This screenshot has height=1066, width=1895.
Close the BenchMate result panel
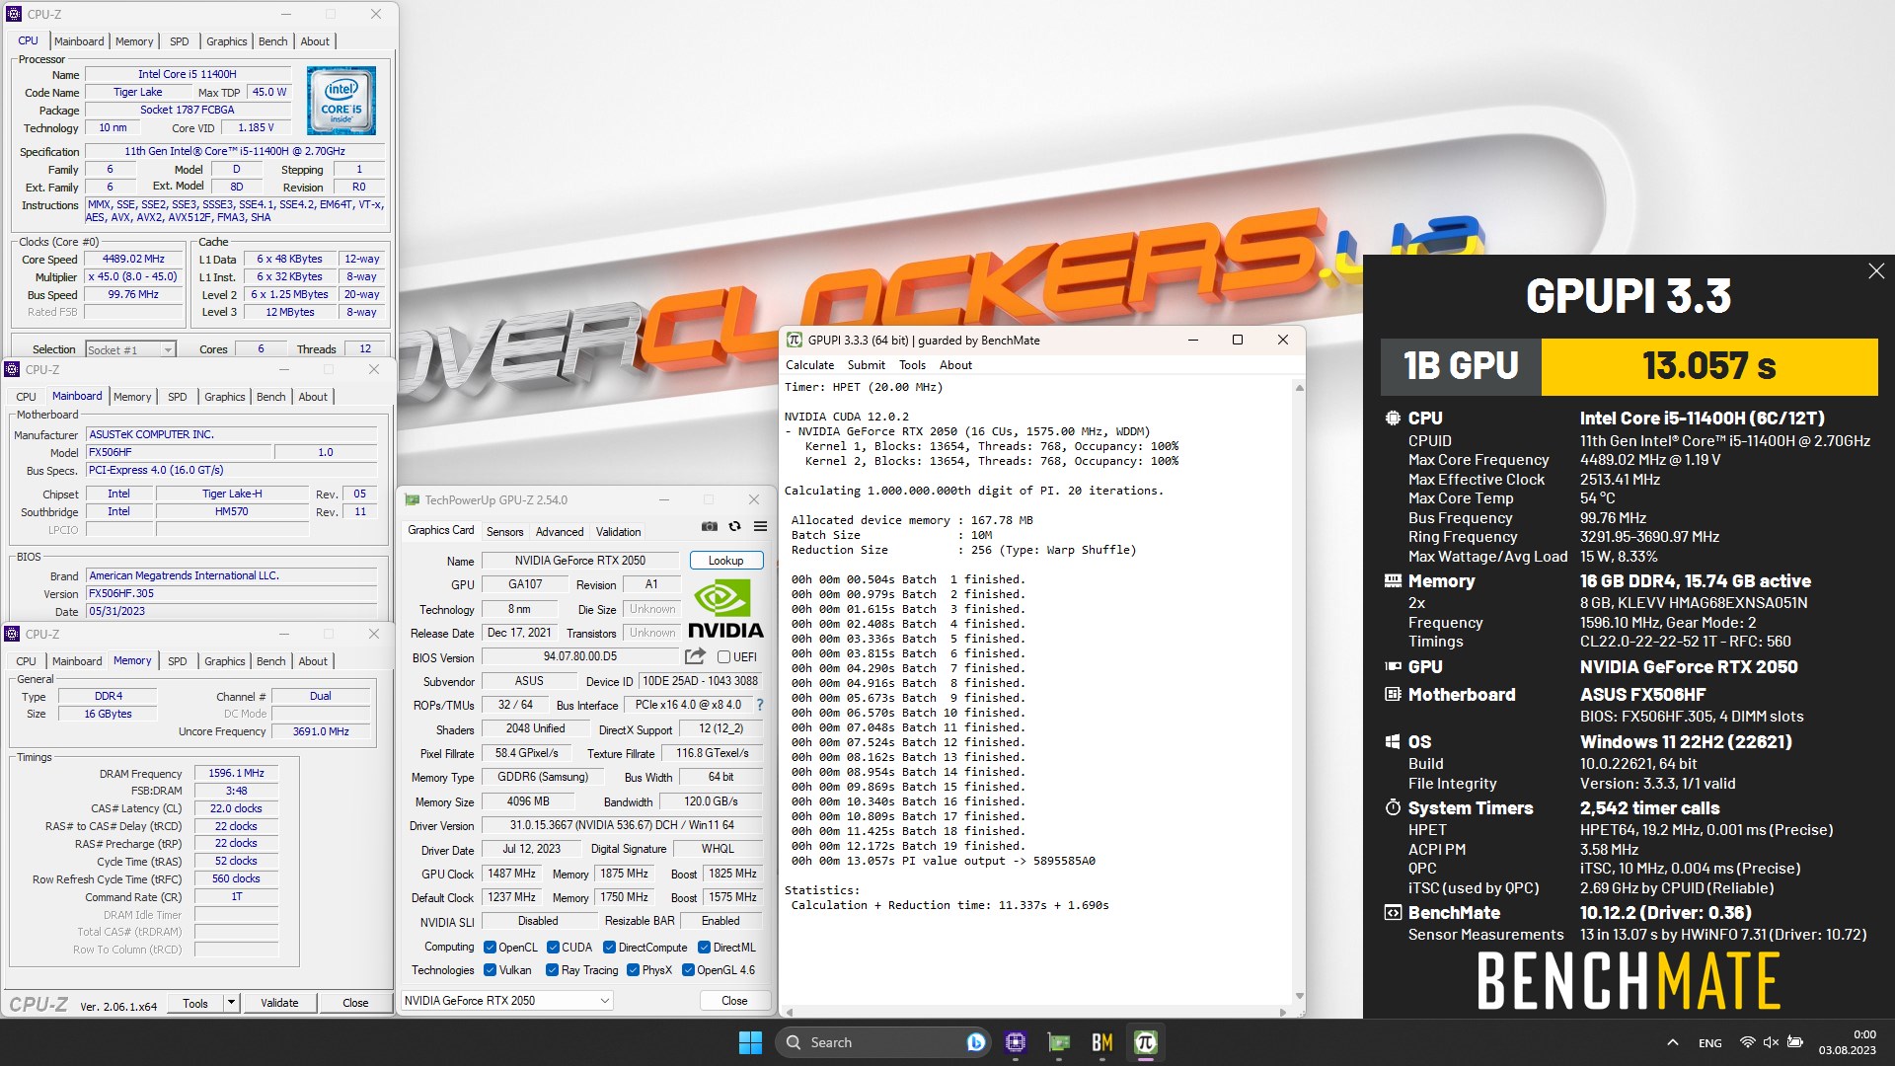1876,270
